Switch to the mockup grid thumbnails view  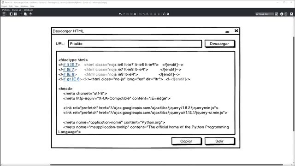tap(15, 14)
